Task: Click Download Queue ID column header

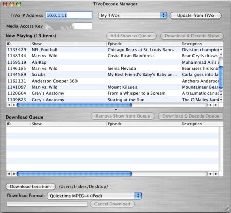Action: 18,124
